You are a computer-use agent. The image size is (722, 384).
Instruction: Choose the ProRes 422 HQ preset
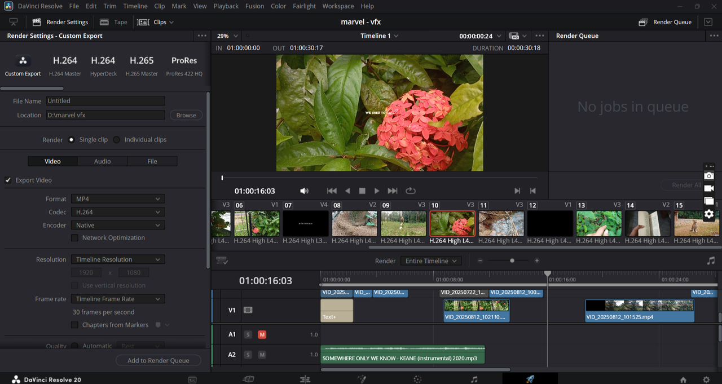pyautogui.click(x=184, y=66)
